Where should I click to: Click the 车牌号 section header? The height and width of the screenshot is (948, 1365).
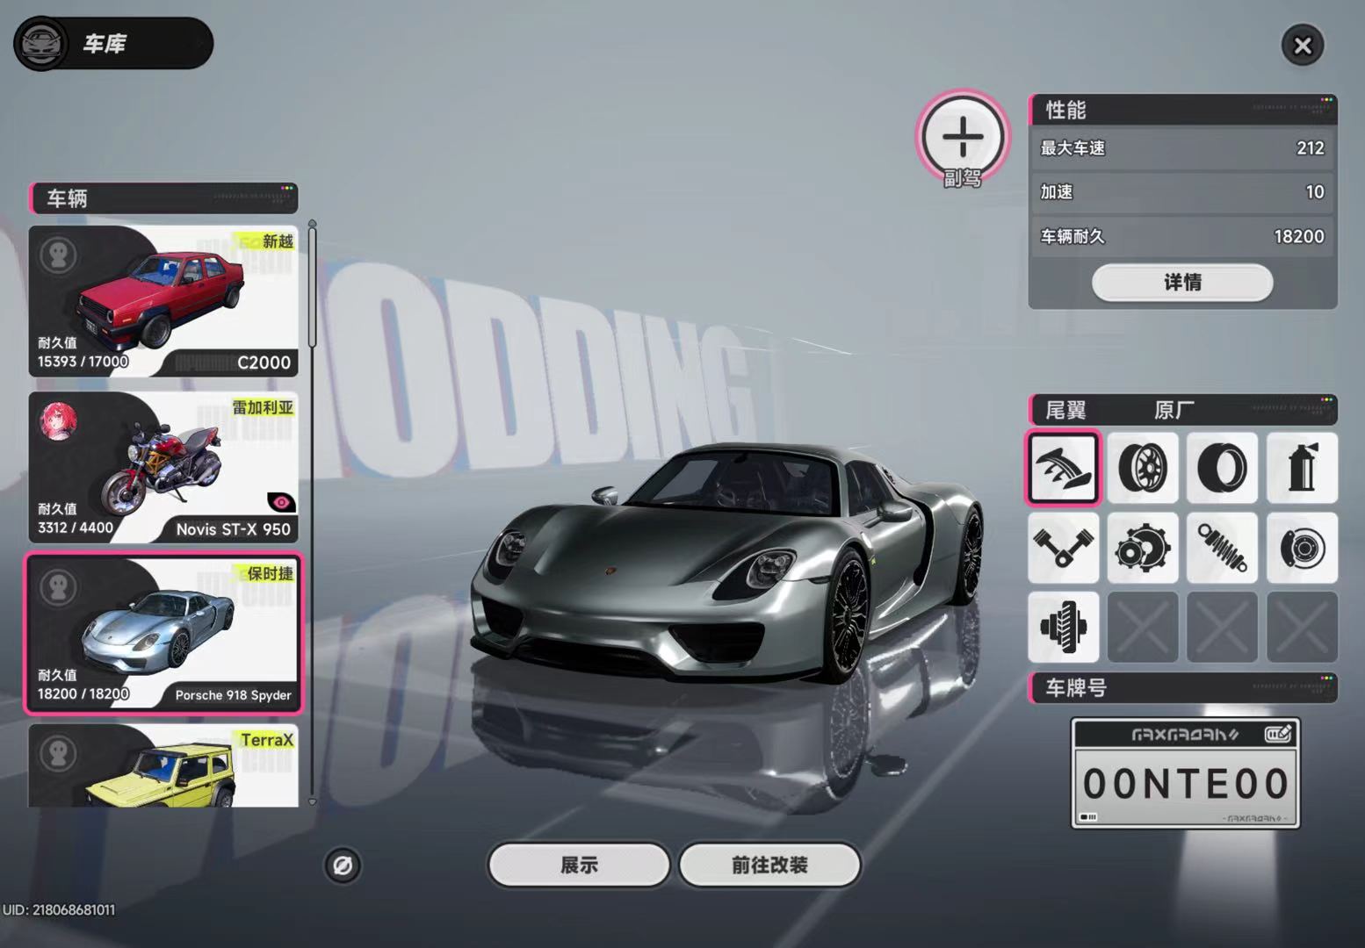[x=1182, y=688]
